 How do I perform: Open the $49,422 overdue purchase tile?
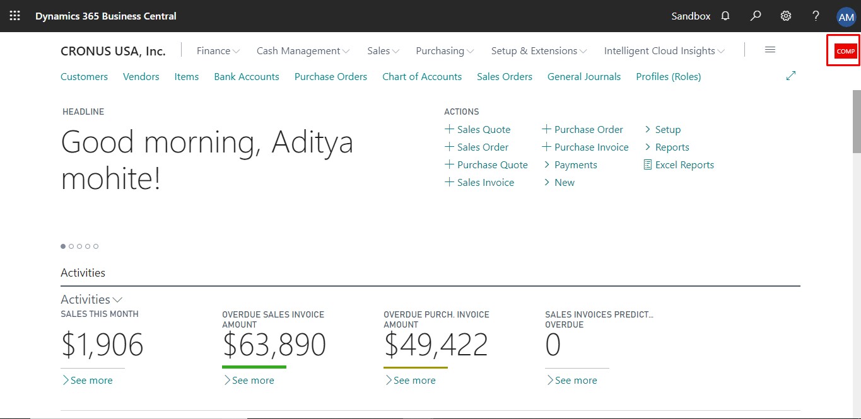(x=436, y=345)
